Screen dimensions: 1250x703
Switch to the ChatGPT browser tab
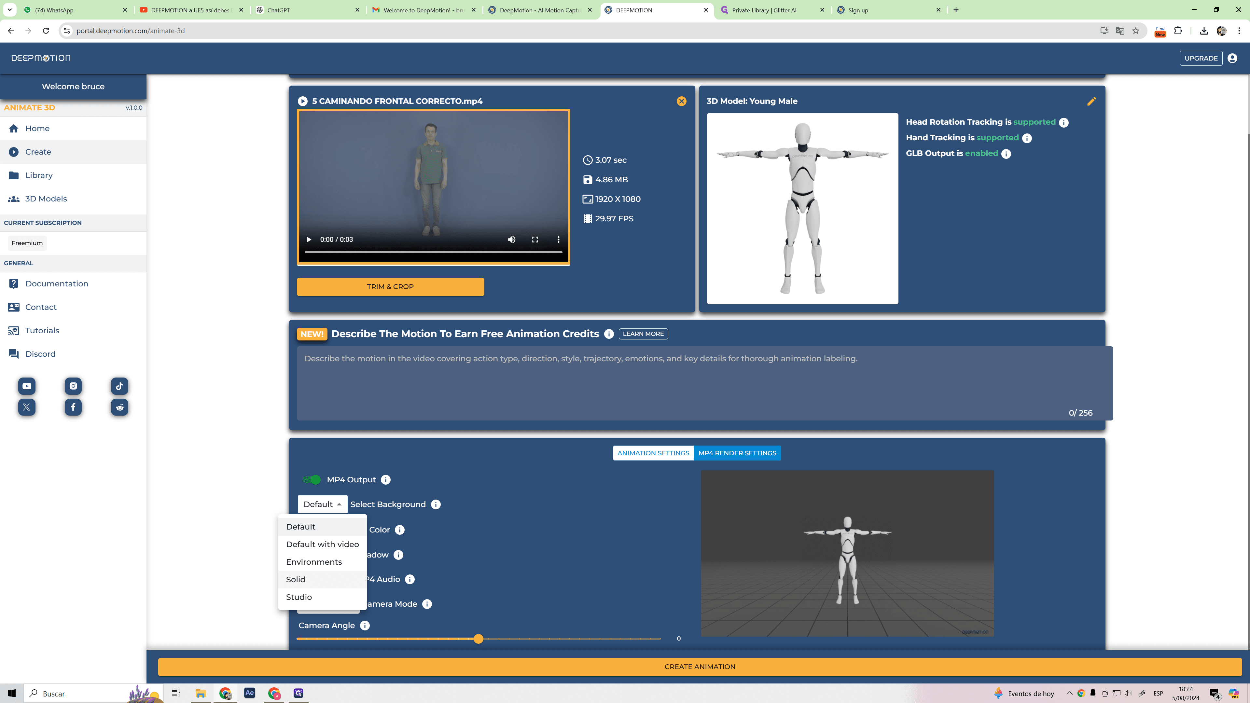pos(308,10)
